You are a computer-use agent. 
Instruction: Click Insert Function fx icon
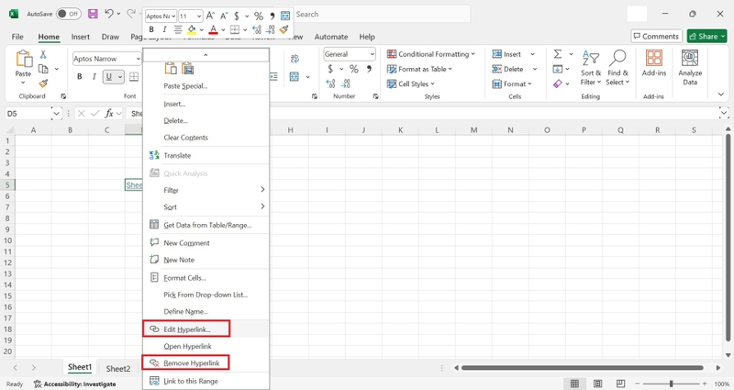[x=109, y=113]
